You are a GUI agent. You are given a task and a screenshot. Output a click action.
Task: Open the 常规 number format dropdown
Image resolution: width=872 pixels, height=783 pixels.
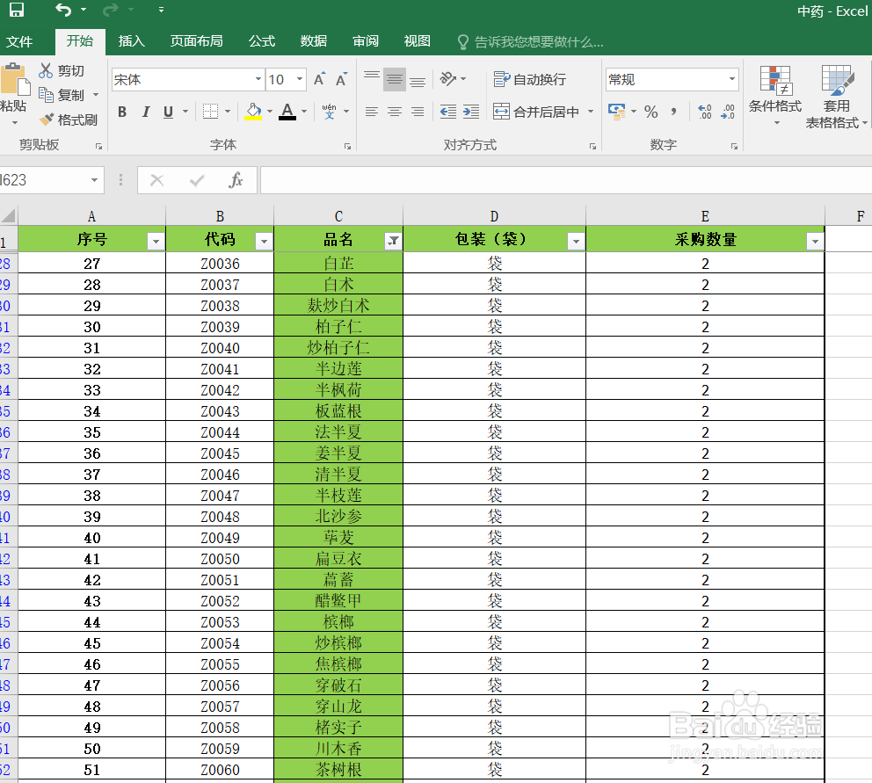tap(732, 79)
